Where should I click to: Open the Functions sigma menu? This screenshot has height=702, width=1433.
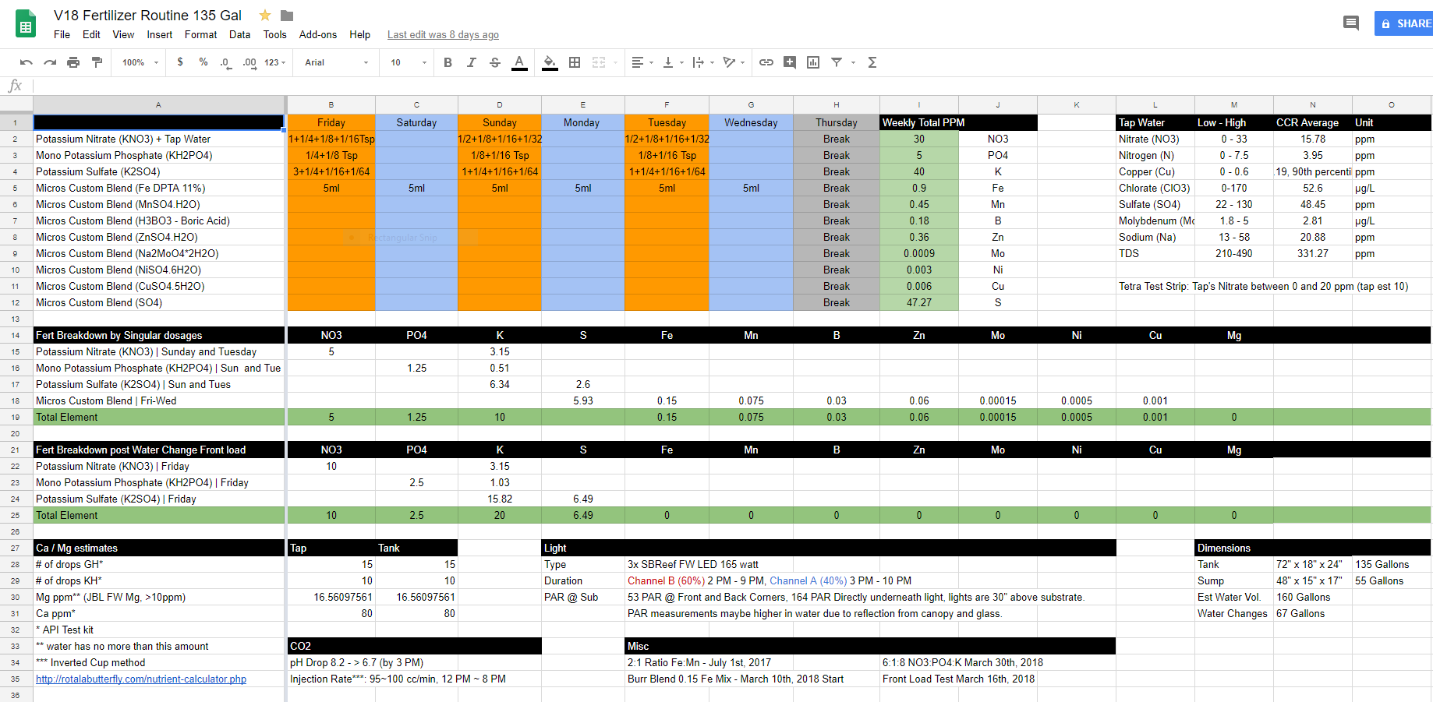(x=872, y=62)
